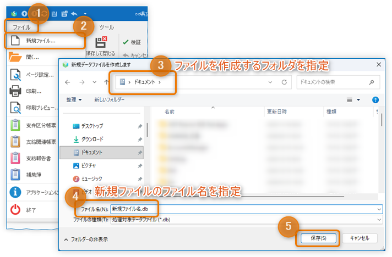This screenshot has width=392, height=257.
Task: Open recent locations chevron in dialog
Action: pos(95,82)
